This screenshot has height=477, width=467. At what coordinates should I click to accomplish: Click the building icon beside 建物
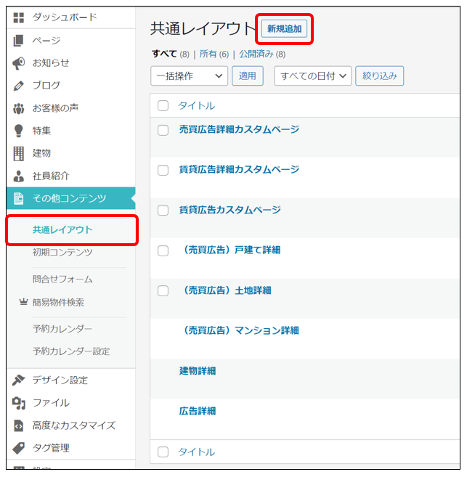pos(19,153)
